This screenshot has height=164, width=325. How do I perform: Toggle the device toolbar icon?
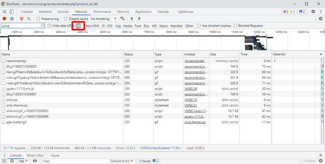coord(12,12)
